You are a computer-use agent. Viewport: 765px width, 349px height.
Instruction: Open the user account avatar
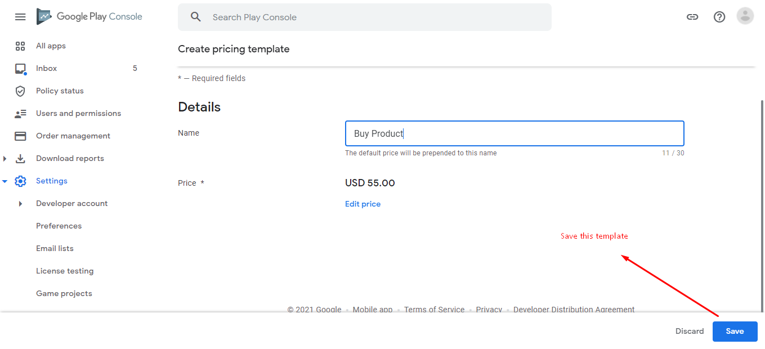click(745, 16)
